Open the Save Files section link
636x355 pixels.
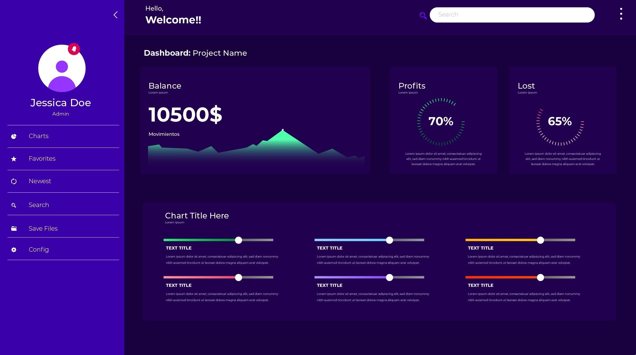point(43,228)
